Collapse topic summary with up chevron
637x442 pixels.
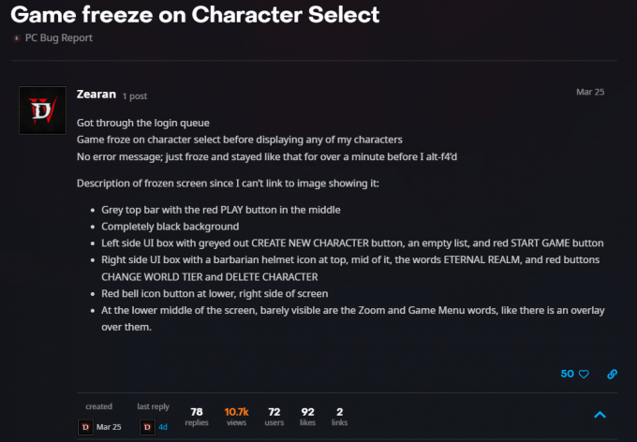[600, 415]
